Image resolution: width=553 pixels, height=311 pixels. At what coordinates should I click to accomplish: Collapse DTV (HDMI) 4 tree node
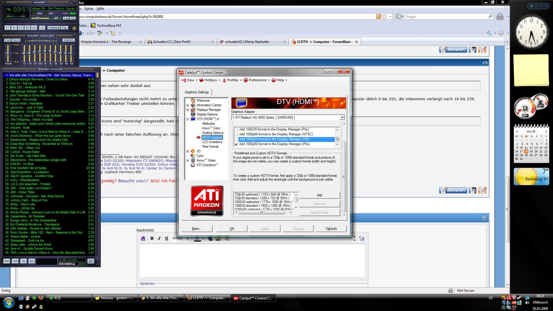(188, 119)
